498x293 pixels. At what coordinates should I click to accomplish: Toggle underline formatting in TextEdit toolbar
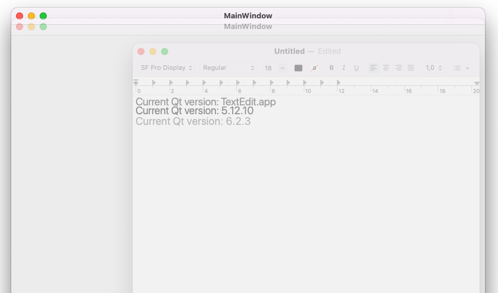[356, 68]
